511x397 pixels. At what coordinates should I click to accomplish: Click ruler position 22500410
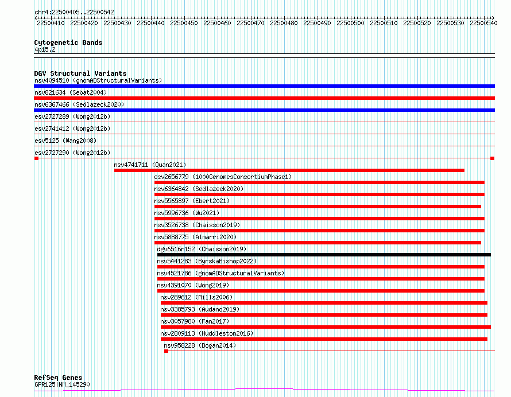51,23
